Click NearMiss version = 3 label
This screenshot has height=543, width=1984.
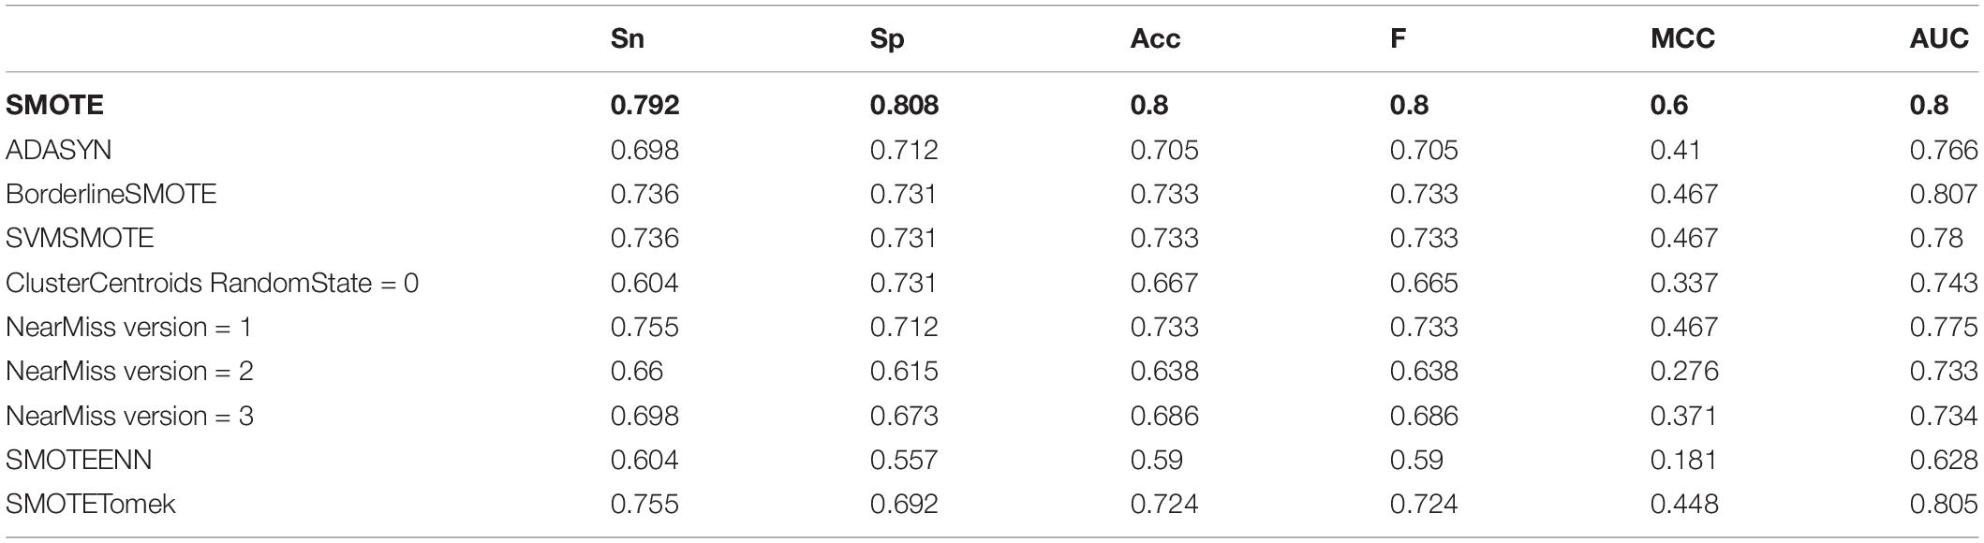tap(129, 416)
